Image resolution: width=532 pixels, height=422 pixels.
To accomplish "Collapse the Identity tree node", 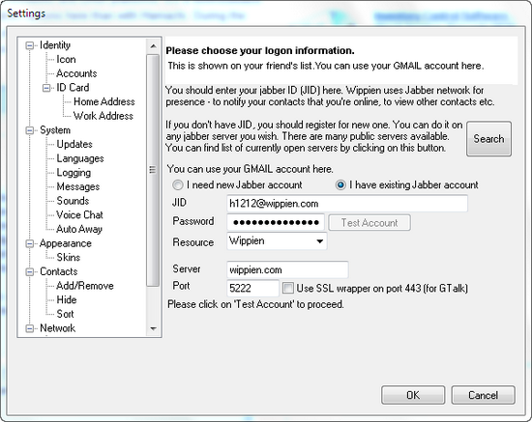I will click(x=30, y=45).
